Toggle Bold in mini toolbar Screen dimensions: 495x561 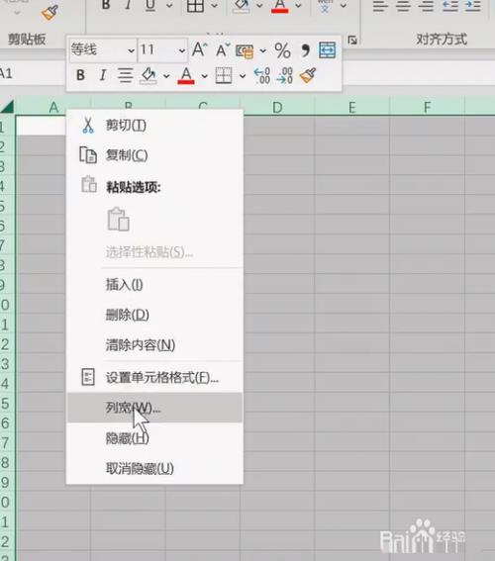click(81, 75)
